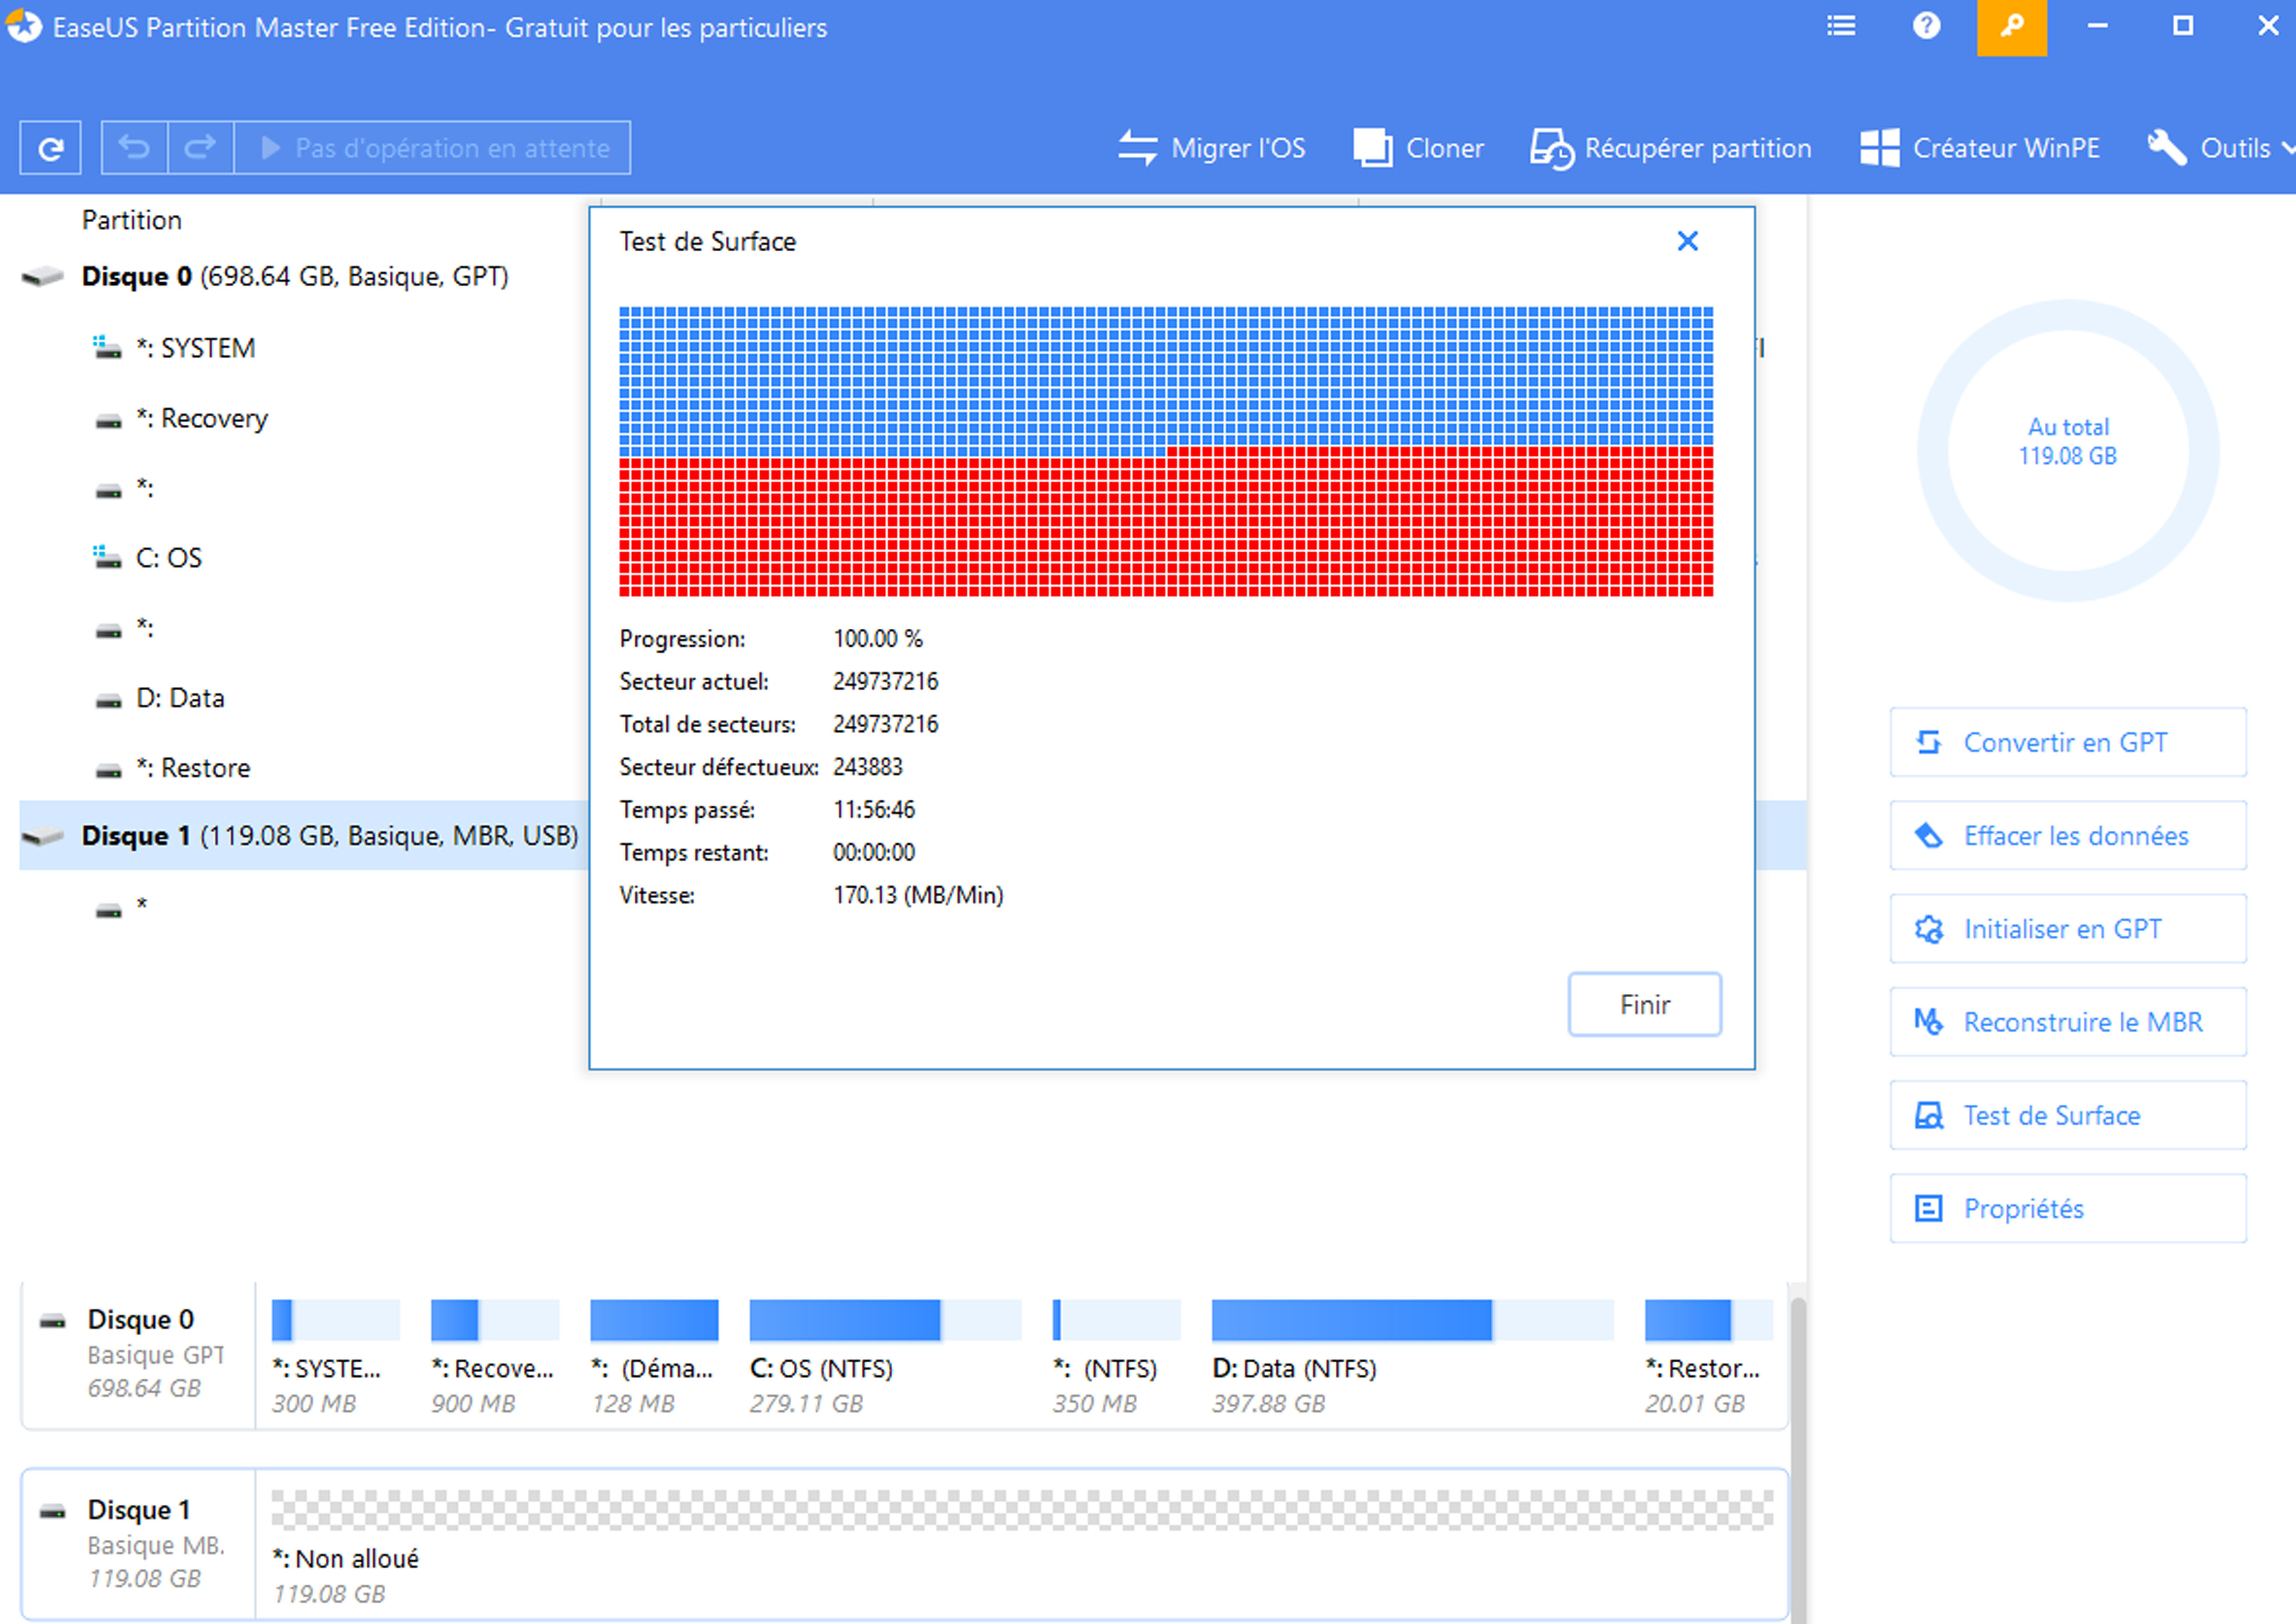Select the Restore partition row
The width and height of the screenshot is (2296, 1624).
tap(193, 768)
